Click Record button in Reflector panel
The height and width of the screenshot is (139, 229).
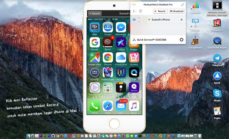(160, 11)
